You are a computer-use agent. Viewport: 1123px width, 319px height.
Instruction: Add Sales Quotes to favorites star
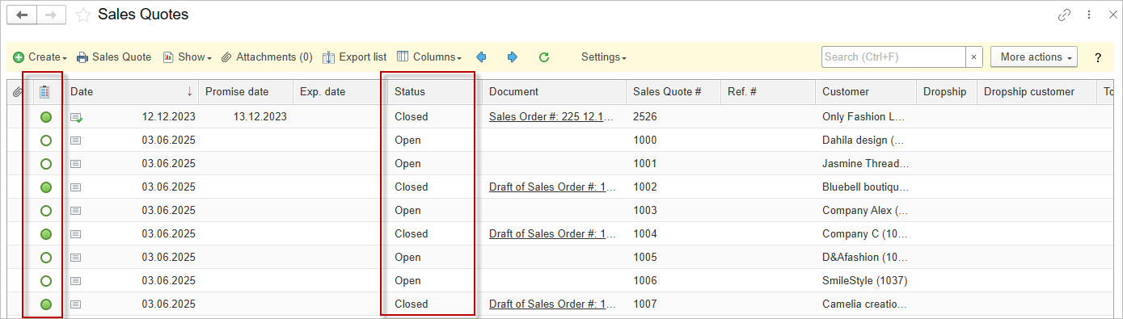[82, 15]
